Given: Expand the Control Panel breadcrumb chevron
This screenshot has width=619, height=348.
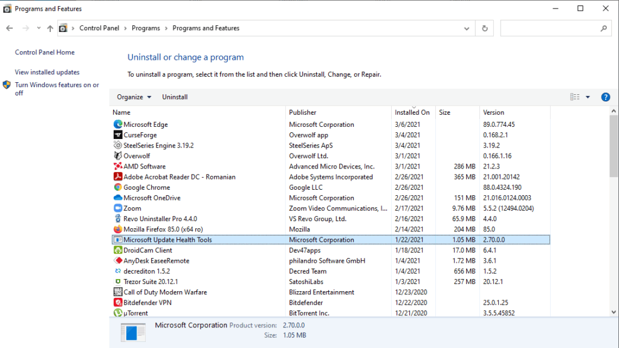Looking at the screenshot, I should coord(126,28).
